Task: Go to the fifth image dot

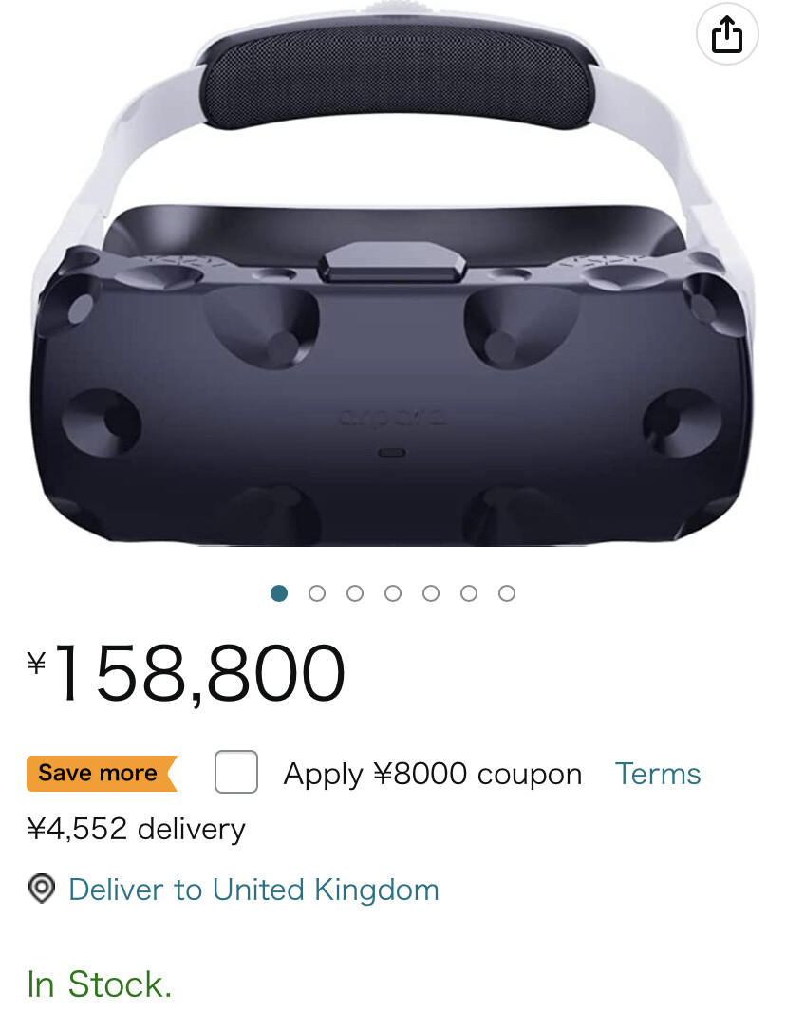Action: [431, 593]
